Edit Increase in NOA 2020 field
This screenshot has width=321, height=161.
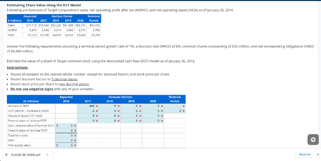(153, 106)
